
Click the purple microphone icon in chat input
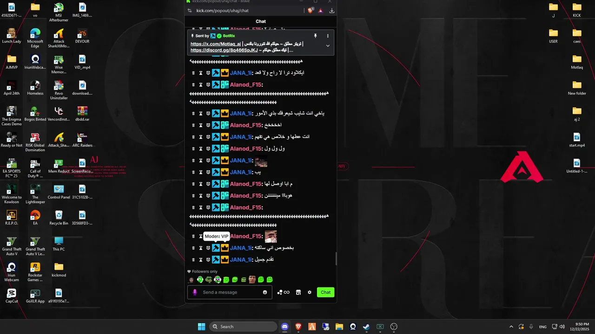pos(195,292)
